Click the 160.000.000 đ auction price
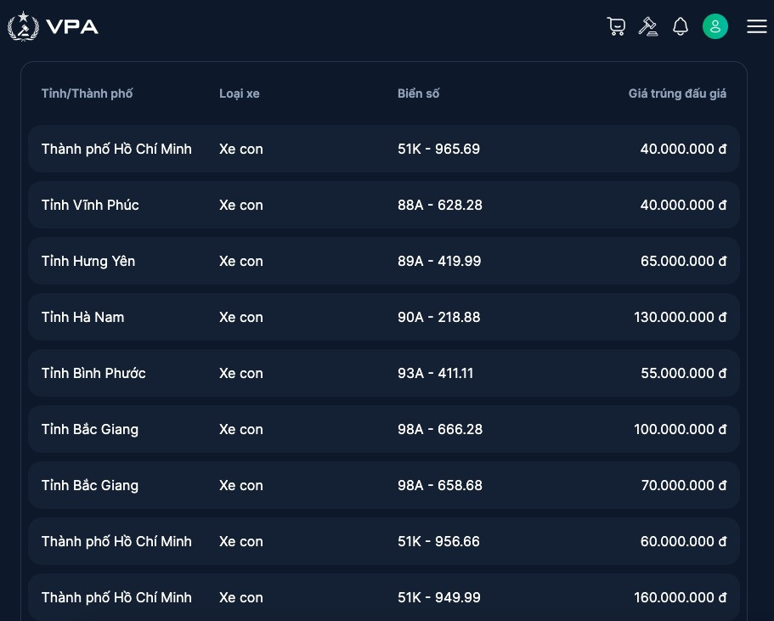774x621 pixels. (680, 597)
